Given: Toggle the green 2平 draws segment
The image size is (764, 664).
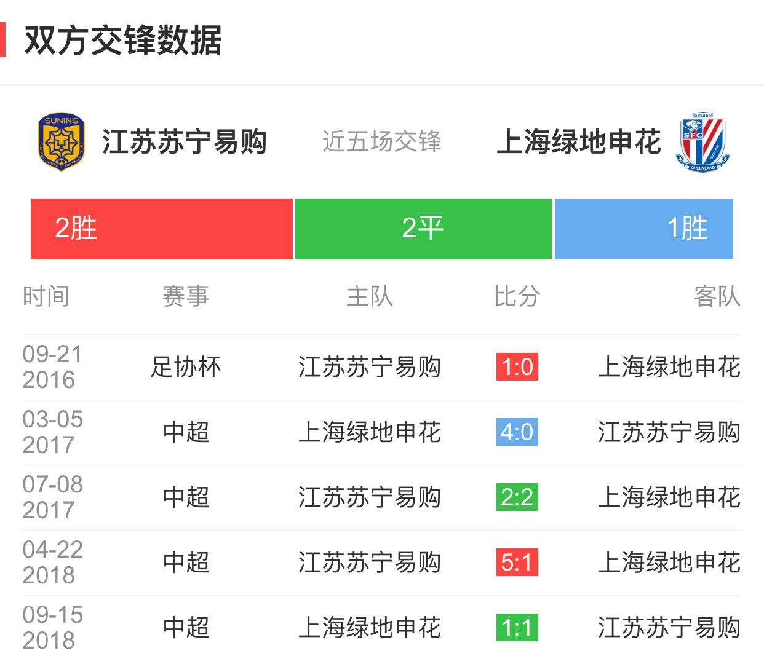Looking at the screenshot, I should pos(423,229).
